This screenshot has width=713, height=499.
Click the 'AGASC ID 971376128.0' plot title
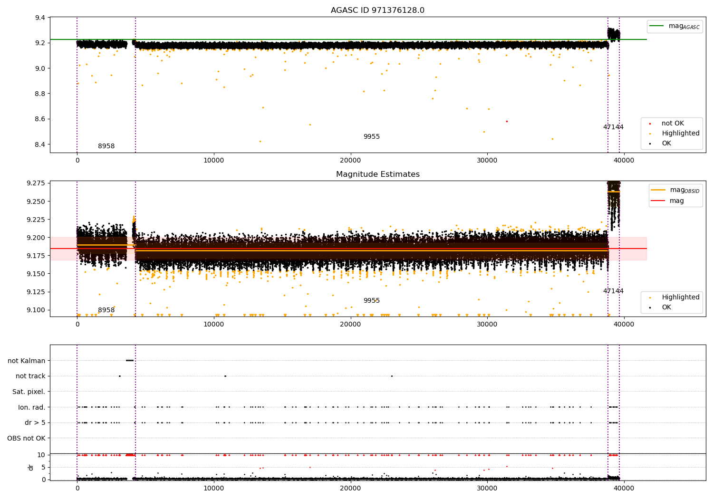(377, 10)
